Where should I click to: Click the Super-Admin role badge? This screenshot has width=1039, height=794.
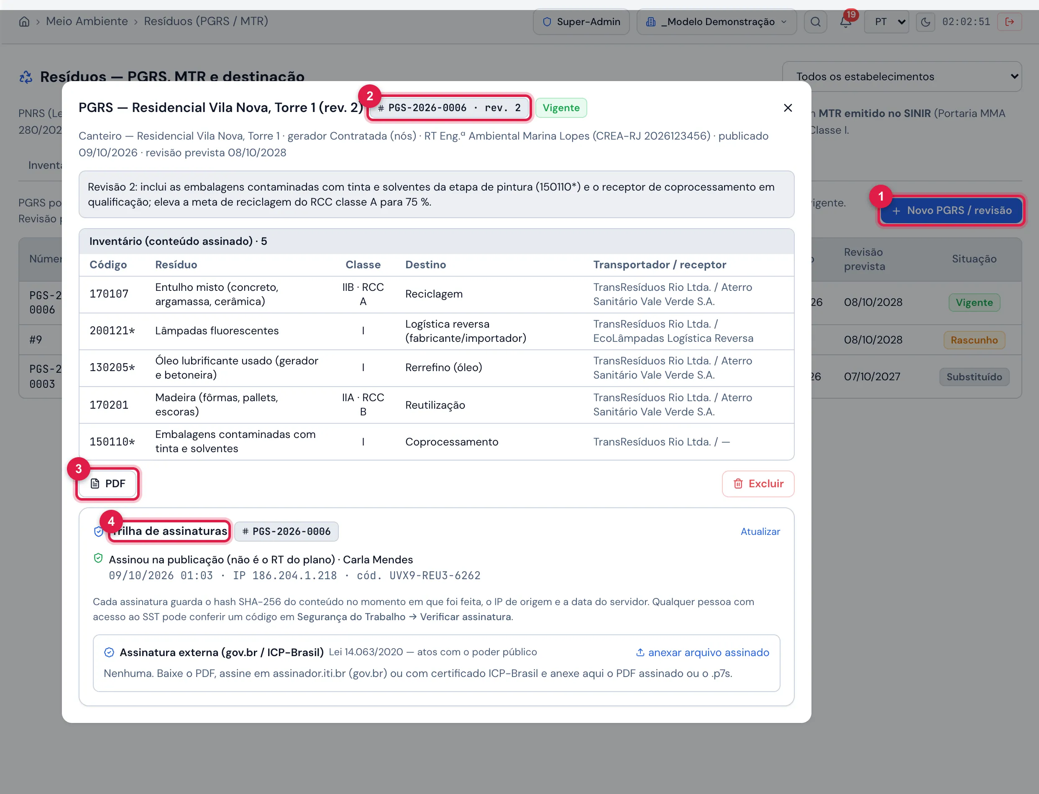click(x=581, y=22)
